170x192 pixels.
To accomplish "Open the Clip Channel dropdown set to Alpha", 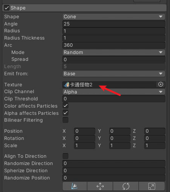I will [114, 92].
